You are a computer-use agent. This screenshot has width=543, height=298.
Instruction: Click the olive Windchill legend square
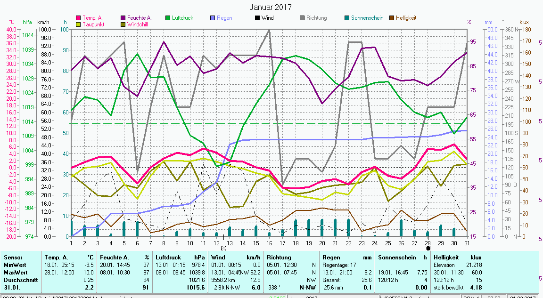point(123,24)
